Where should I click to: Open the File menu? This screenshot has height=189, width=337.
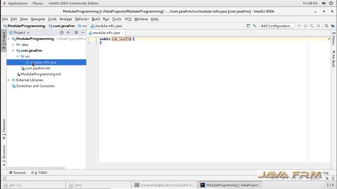click(5, 19)
